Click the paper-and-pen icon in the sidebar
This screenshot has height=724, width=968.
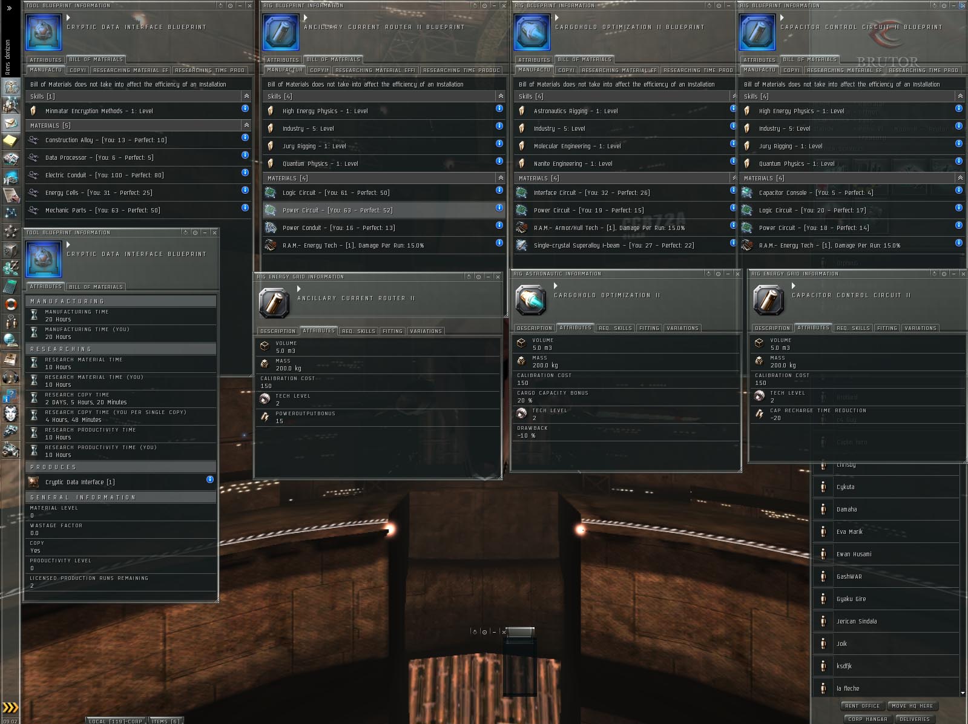click(x=10, y=195)
